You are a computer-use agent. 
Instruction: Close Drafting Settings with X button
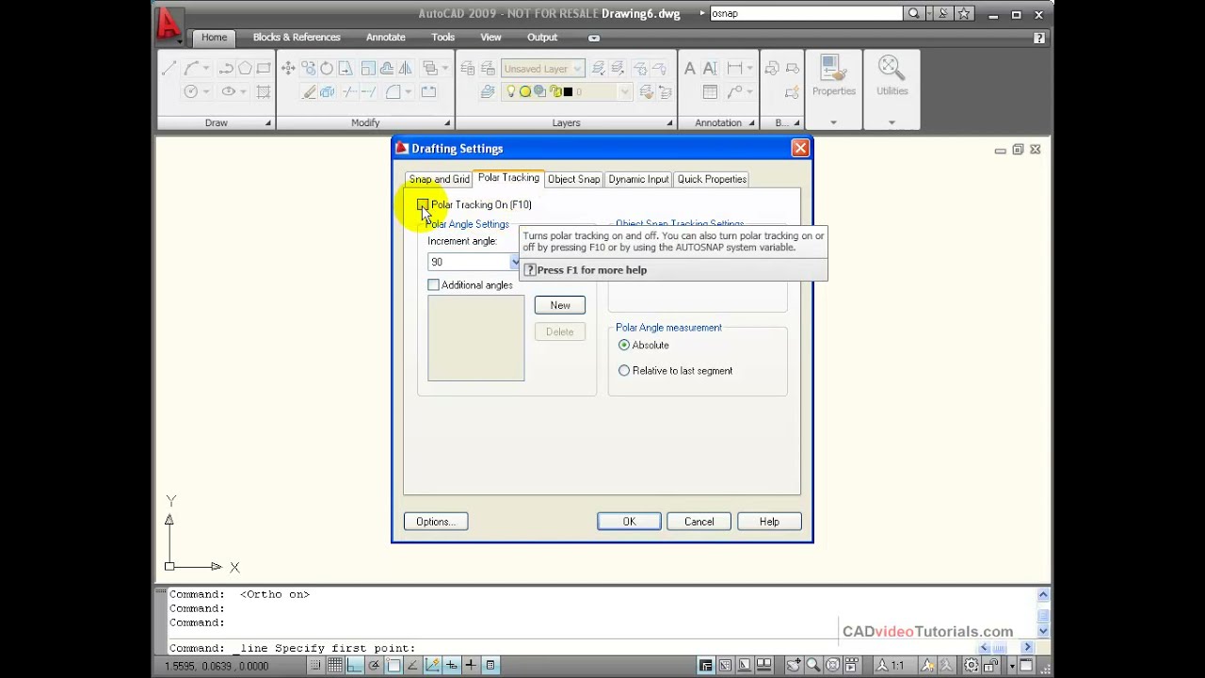[x=800, y=148]
